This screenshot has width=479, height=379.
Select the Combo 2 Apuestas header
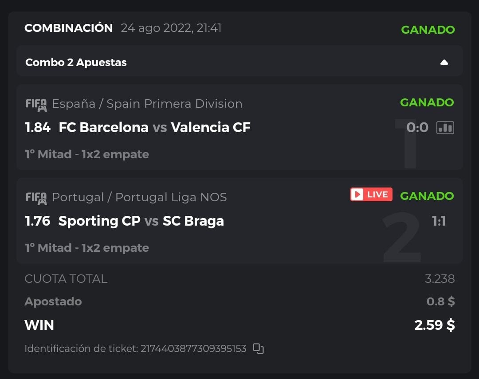[x=76, y=63]
